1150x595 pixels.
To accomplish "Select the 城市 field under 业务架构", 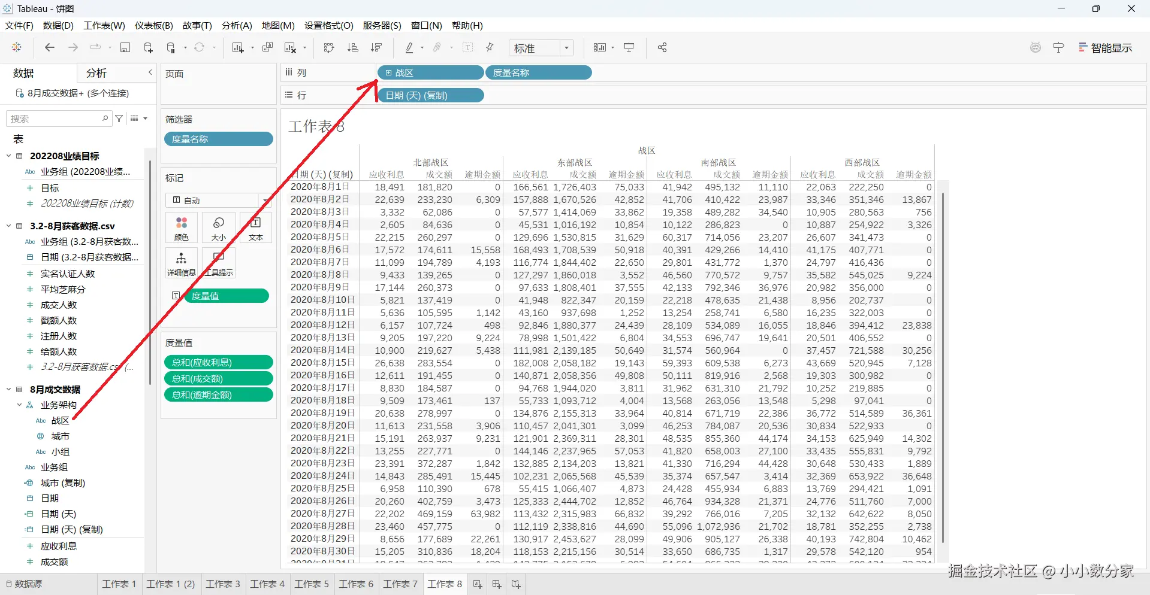I will 61,436.
